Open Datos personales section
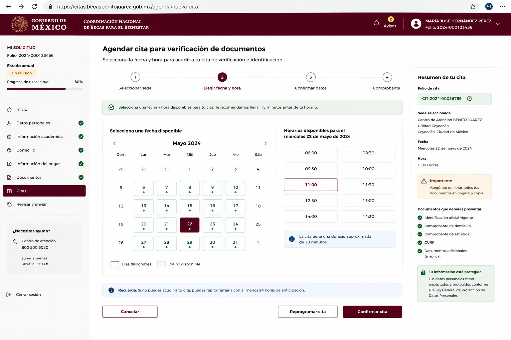Image resolution: width=511 pixels, height=340 pixels. click(x=44, y=123)
